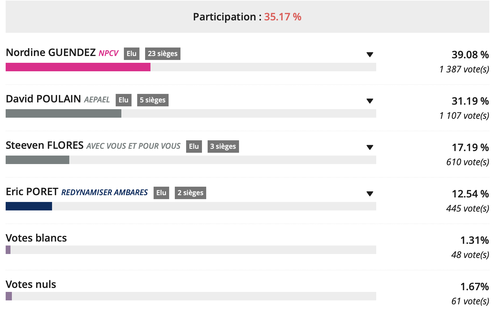Click the '2 sièges' badge
This screenshot has width=495, height=310.
pyautogui.click(x=190, y=193)
